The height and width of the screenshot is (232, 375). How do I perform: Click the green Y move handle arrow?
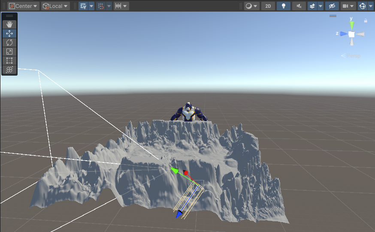pyautogui.click(x=174, y=170)
